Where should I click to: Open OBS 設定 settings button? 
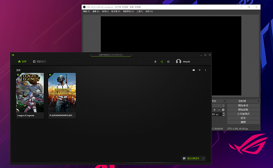pyautogui.click(x=243, y=118)
